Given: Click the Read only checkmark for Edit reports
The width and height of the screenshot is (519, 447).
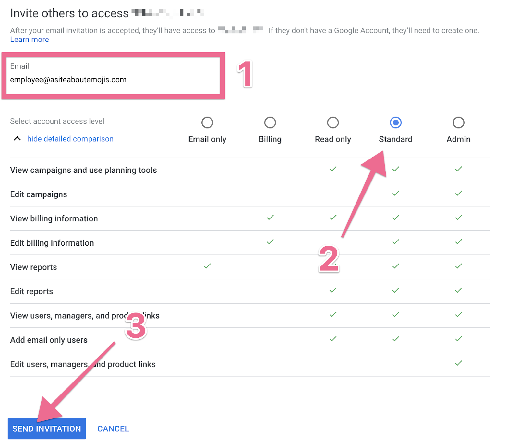Looking at the screenshot, I should (333, 290).
